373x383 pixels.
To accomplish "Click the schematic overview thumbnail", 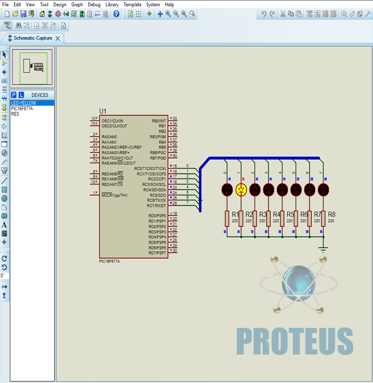I will tap(33, 66).
